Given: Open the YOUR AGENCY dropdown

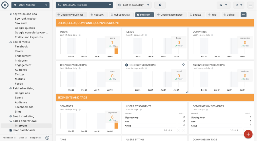Looking at the screenshot, I should [30, 5].
